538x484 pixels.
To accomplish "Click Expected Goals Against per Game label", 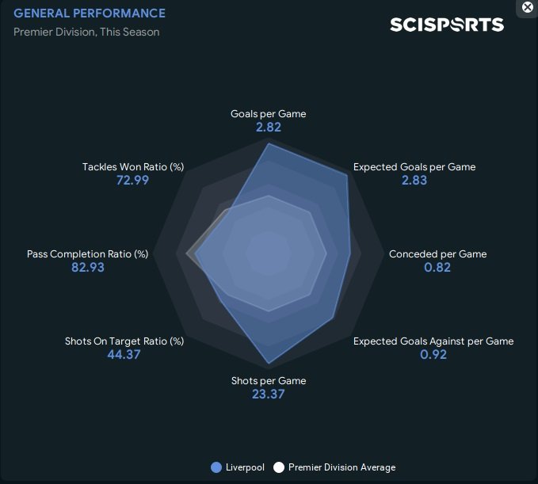I will click(x=433, y=341).
